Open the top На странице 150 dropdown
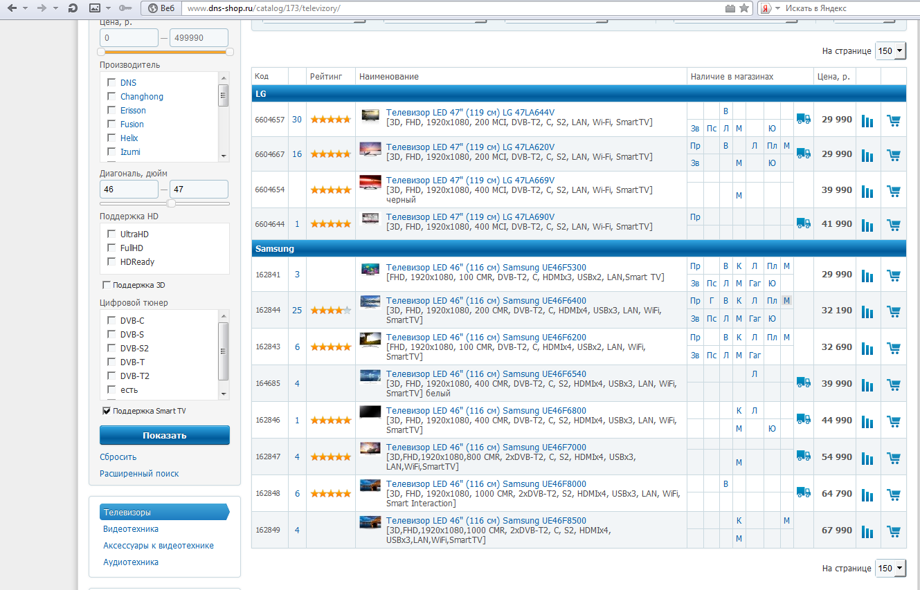The height and width of the screenshot is (590, 920). point(890,50)
